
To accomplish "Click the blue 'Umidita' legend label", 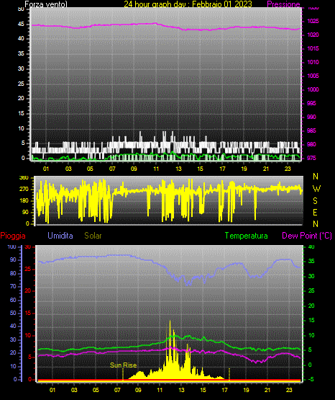I will (60, 236).
